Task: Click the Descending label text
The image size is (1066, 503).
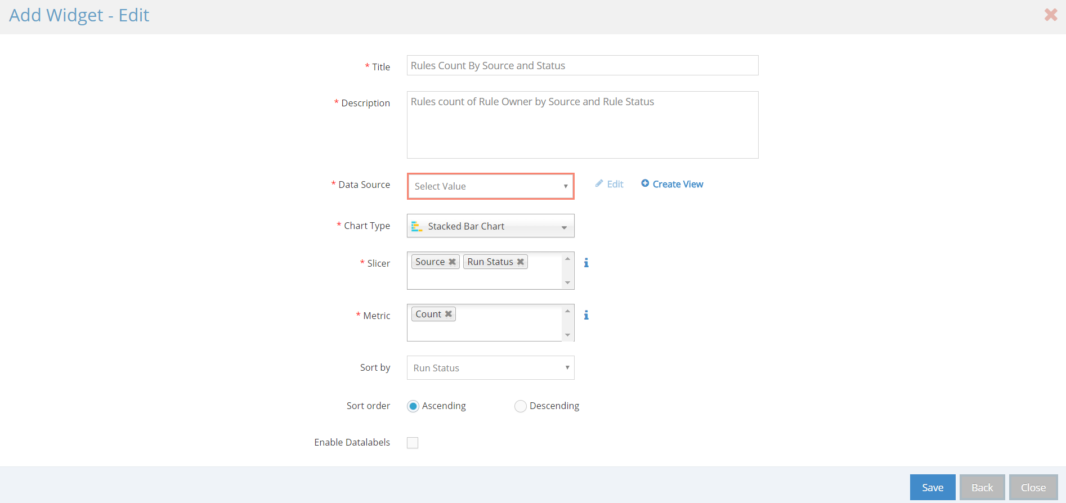Action: point(554,406)
